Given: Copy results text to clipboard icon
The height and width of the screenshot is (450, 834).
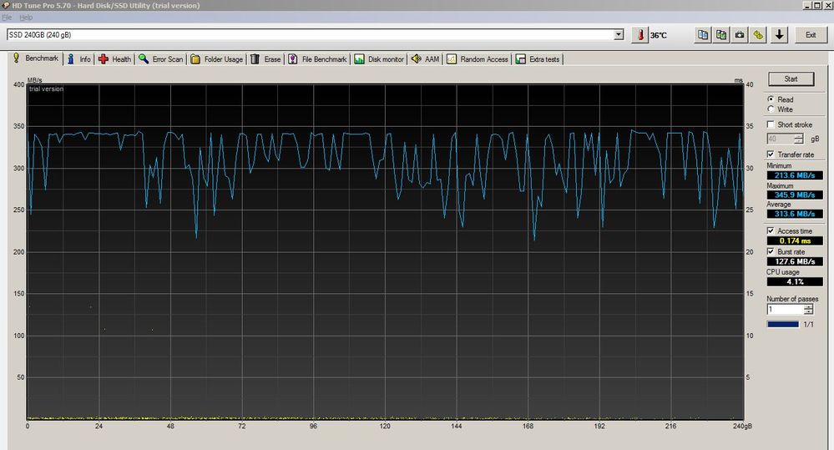Looking at the screenshot, I should coord(703,35).
